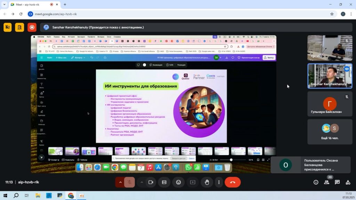Open the tab search dropdown arrow
The image size is (356, 200).
[4, 4]
